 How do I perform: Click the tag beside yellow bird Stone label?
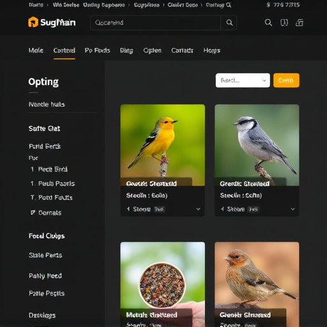pos(160,209)
